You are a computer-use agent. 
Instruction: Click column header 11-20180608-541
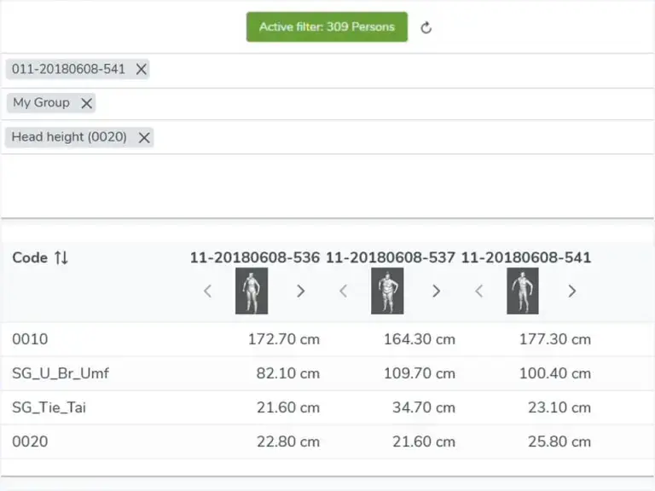[x=526, y=257]
